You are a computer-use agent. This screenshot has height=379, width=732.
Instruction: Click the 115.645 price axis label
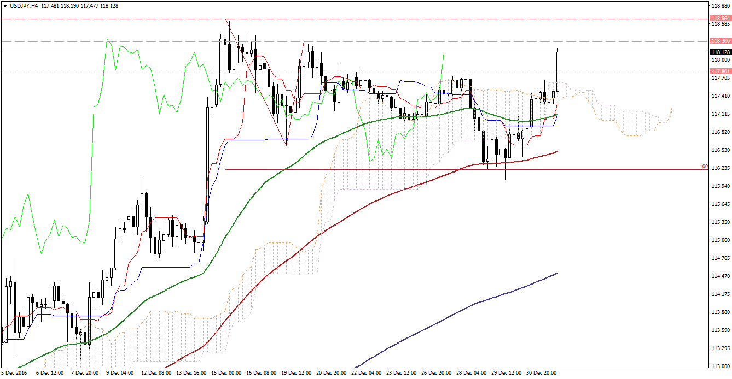721,204
